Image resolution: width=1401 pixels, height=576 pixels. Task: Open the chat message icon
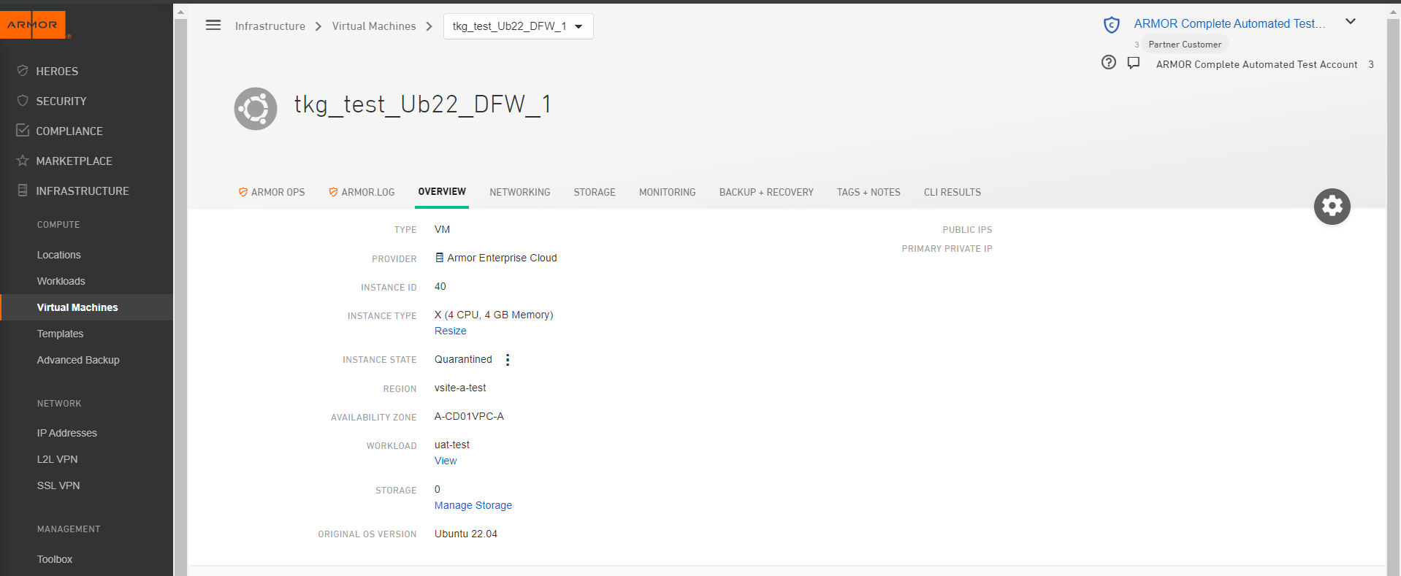[x=1133, y=63]
